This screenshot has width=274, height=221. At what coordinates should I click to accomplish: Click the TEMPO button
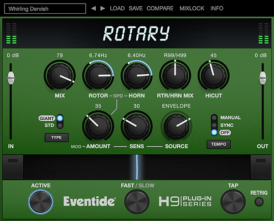[218, 144]
